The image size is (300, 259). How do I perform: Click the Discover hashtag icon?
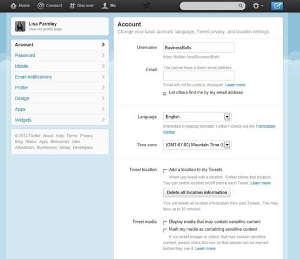tap(72, 5)
